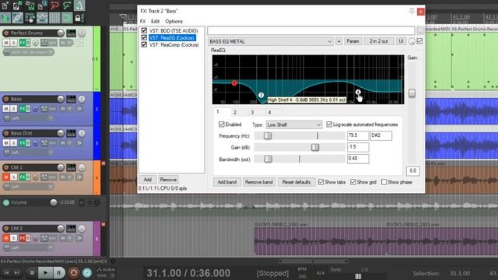Switch to EQ band tab 2
Viewport: 498px width, 280px height.
pos(235,112)
